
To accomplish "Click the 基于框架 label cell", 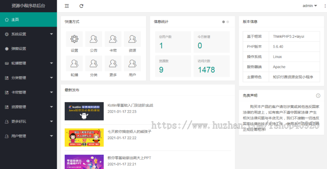I will (x=256, y=36).
